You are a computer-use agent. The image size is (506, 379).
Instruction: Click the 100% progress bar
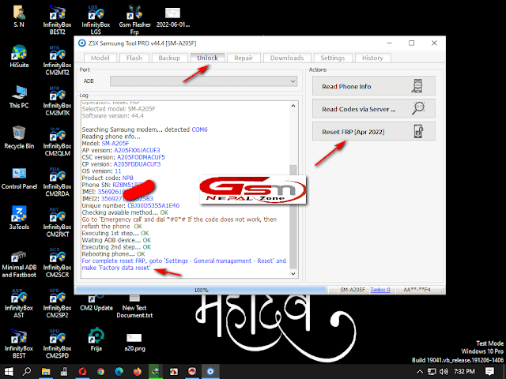point(201,290)
